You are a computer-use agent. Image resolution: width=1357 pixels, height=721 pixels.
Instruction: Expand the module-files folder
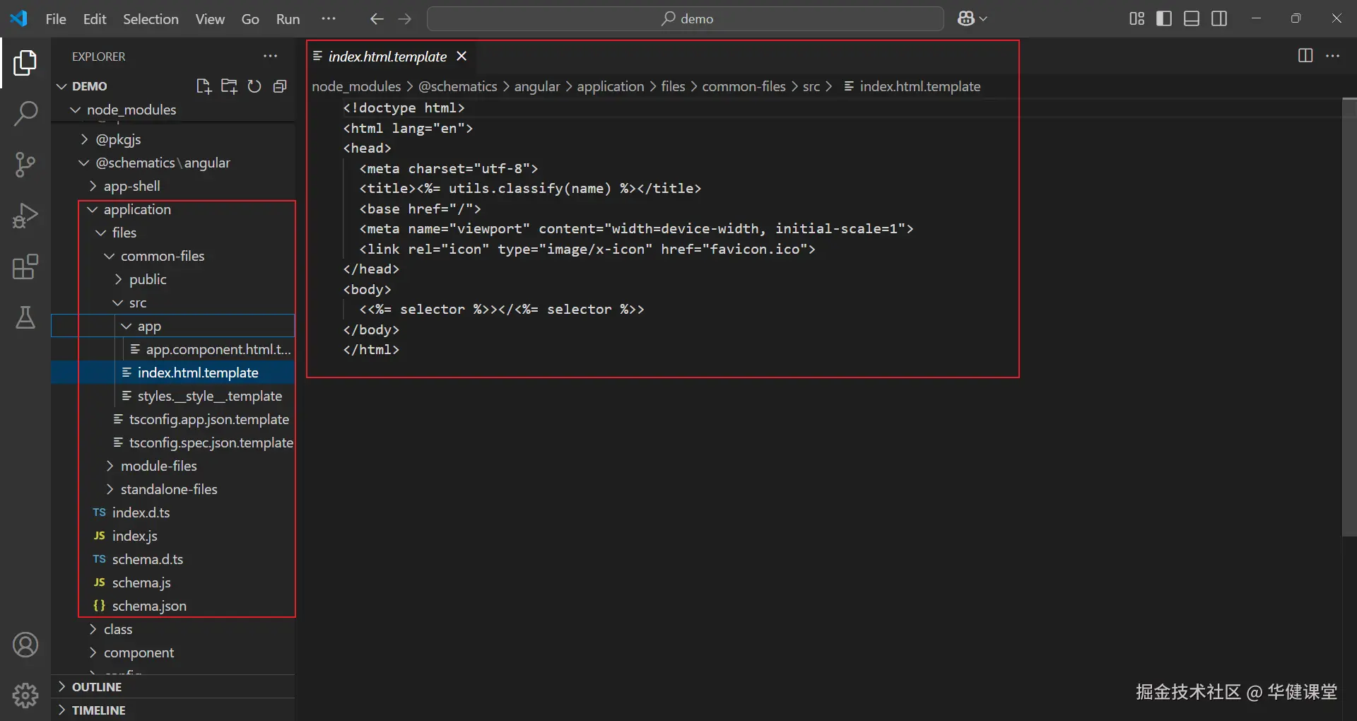click(158, 466)
